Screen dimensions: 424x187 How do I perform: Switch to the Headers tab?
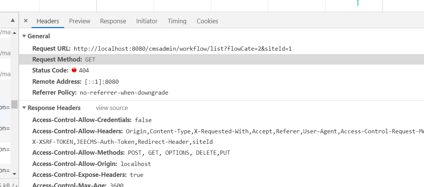48,21
